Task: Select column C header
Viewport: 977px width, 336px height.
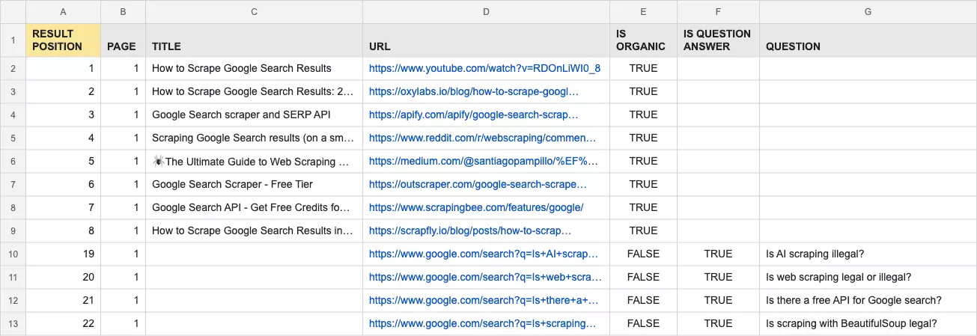Action: [x=255, y=11]
